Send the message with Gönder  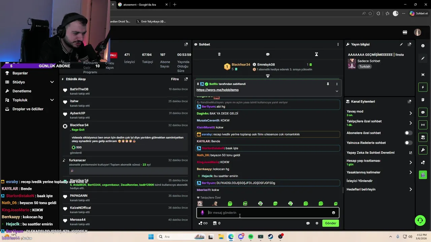tap(331, 223)
